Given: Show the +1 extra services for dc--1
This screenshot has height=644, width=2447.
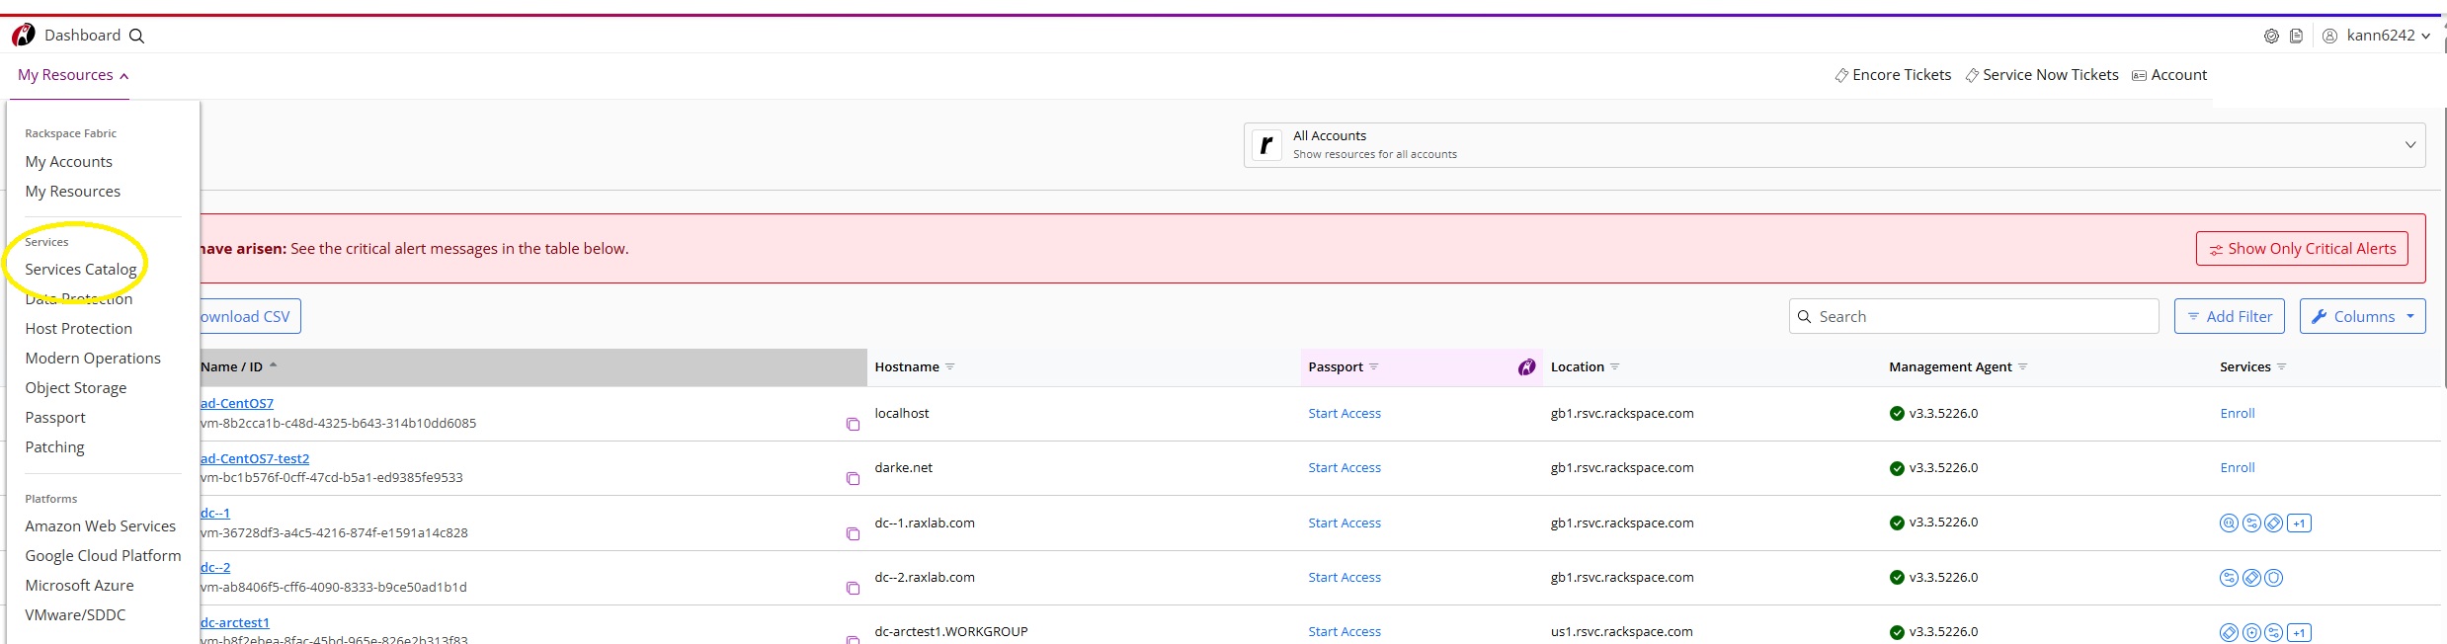Looking at the screenshot, I should click(x=2300, y=523).
